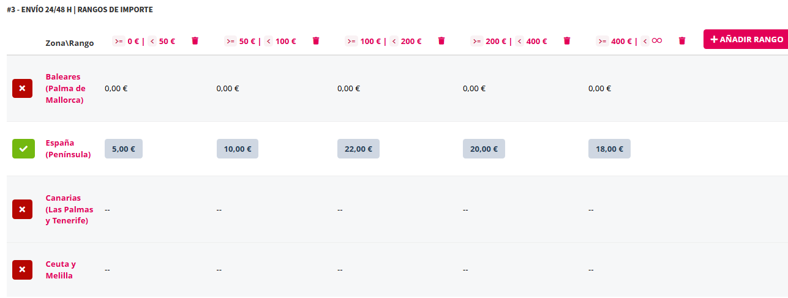Edit the 5,00 € price for España
Viewport: 788px width, 298px height.
pos(124,149)
